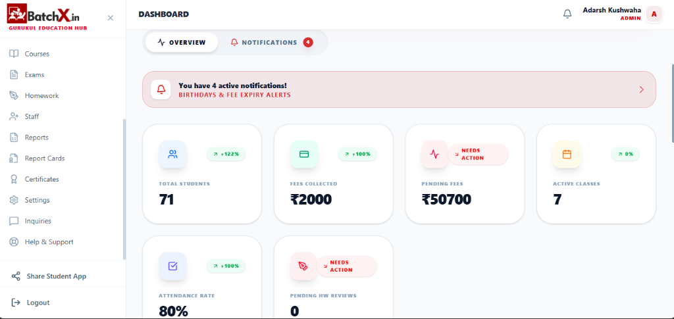Open Courses from the sidebar
674x319 pixels.
tap(37, 54)
